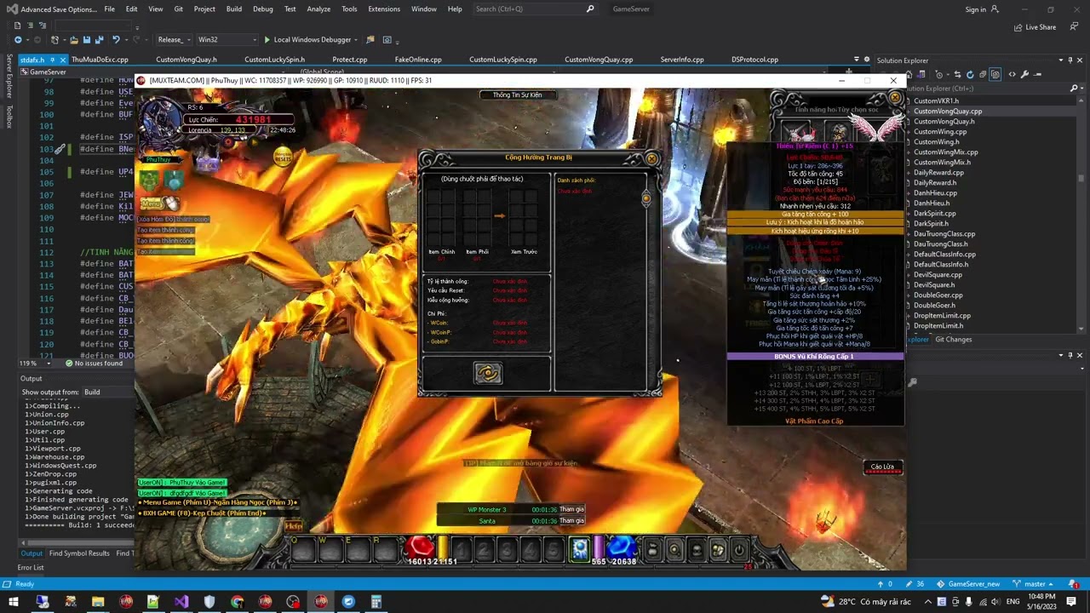Open Chrome from the taskbar

[x=237, y=602]
